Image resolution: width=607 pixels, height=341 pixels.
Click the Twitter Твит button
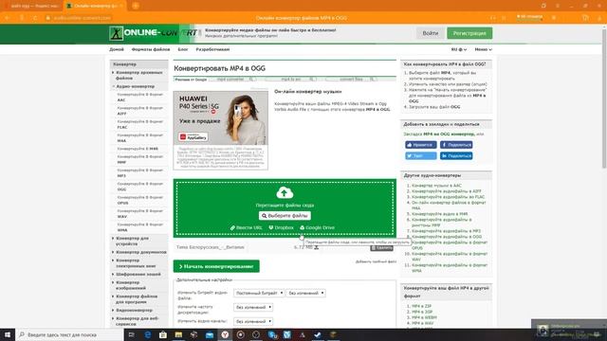point(421,155)
